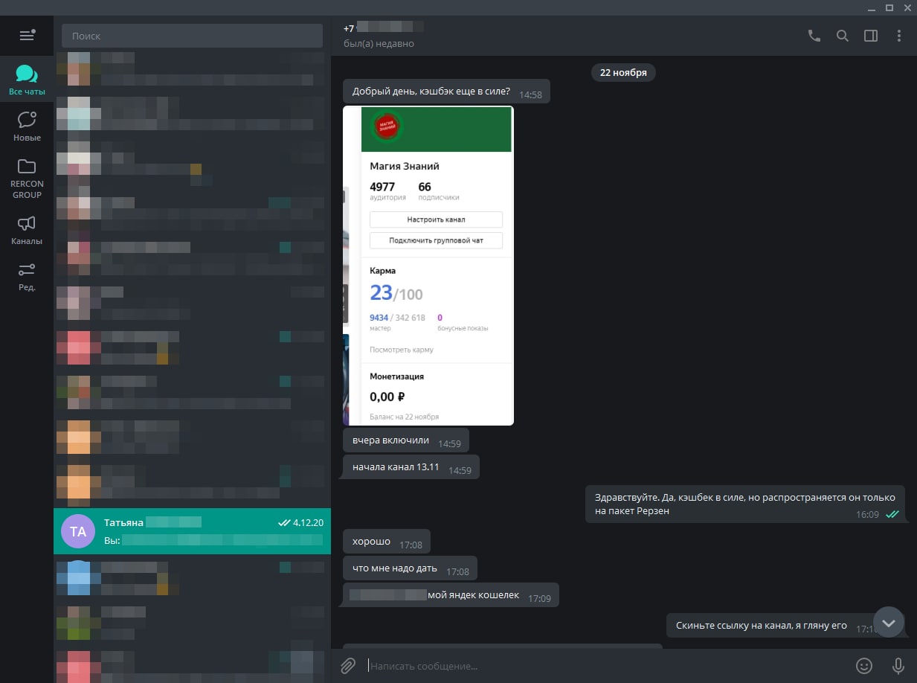Open the hamburger main menu

pos(27,35)
